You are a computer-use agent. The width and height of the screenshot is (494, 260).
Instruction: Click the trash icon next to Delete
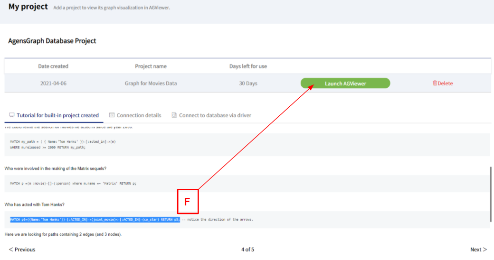point(435,83)
